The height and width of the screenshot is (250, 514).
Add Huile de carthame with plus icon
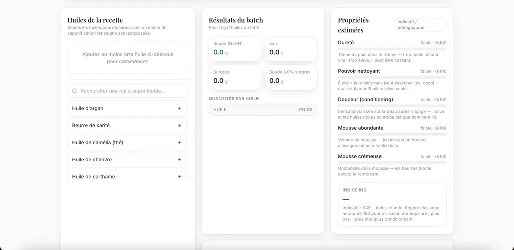coord(179,177)
